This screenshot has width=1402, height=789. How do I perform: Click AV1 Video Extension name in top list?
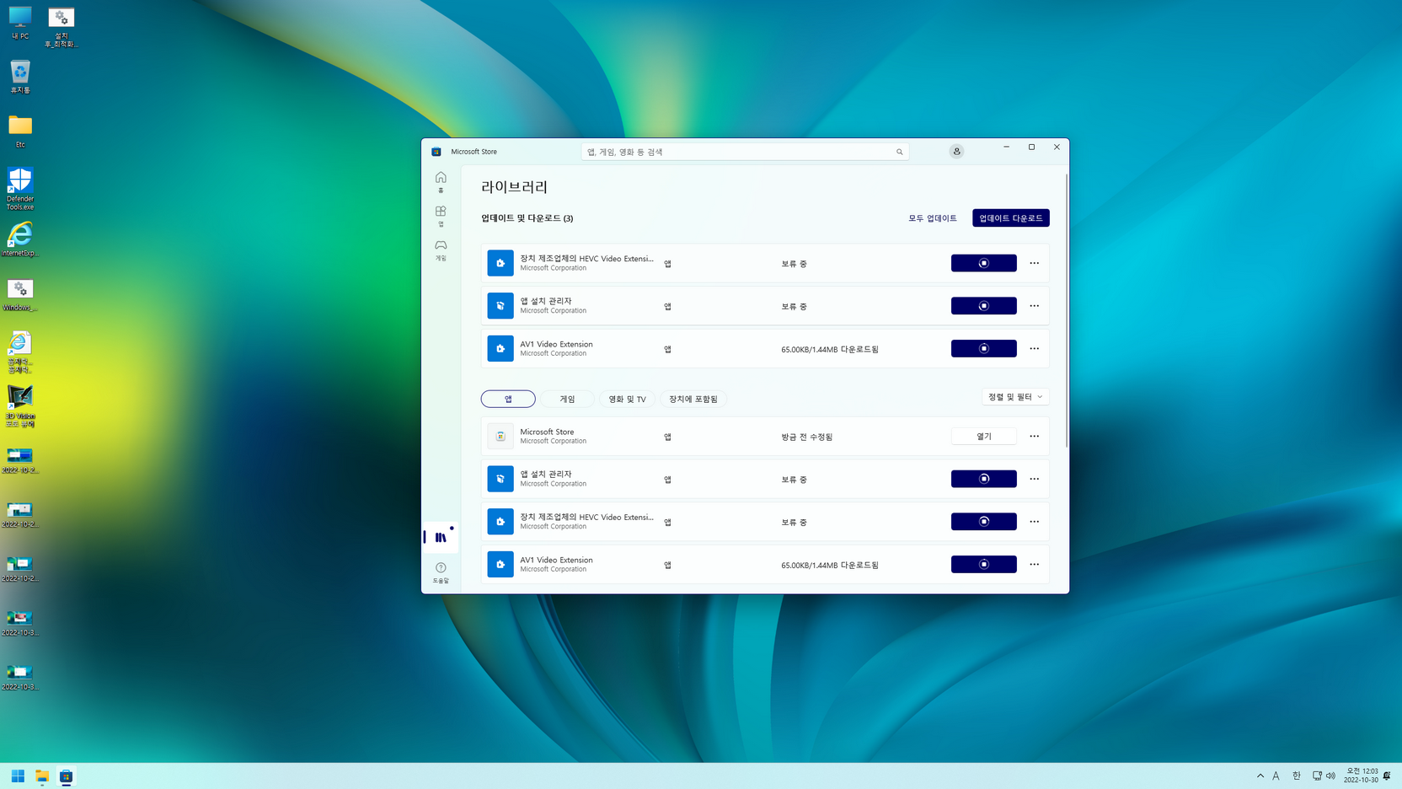[556, 344]
